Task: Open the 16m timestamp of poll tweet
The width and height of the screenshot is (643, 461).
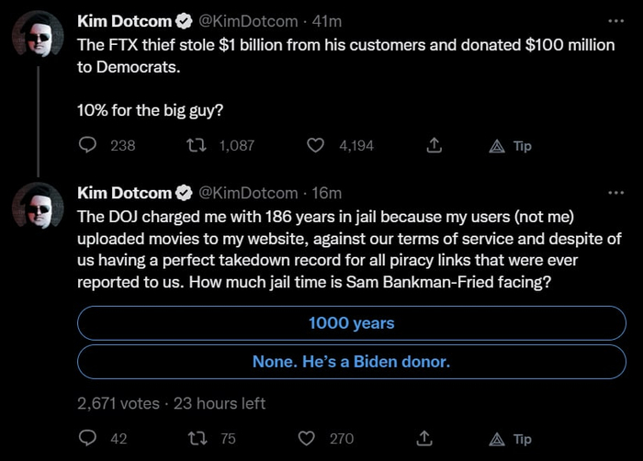Action: pos(327,193)
